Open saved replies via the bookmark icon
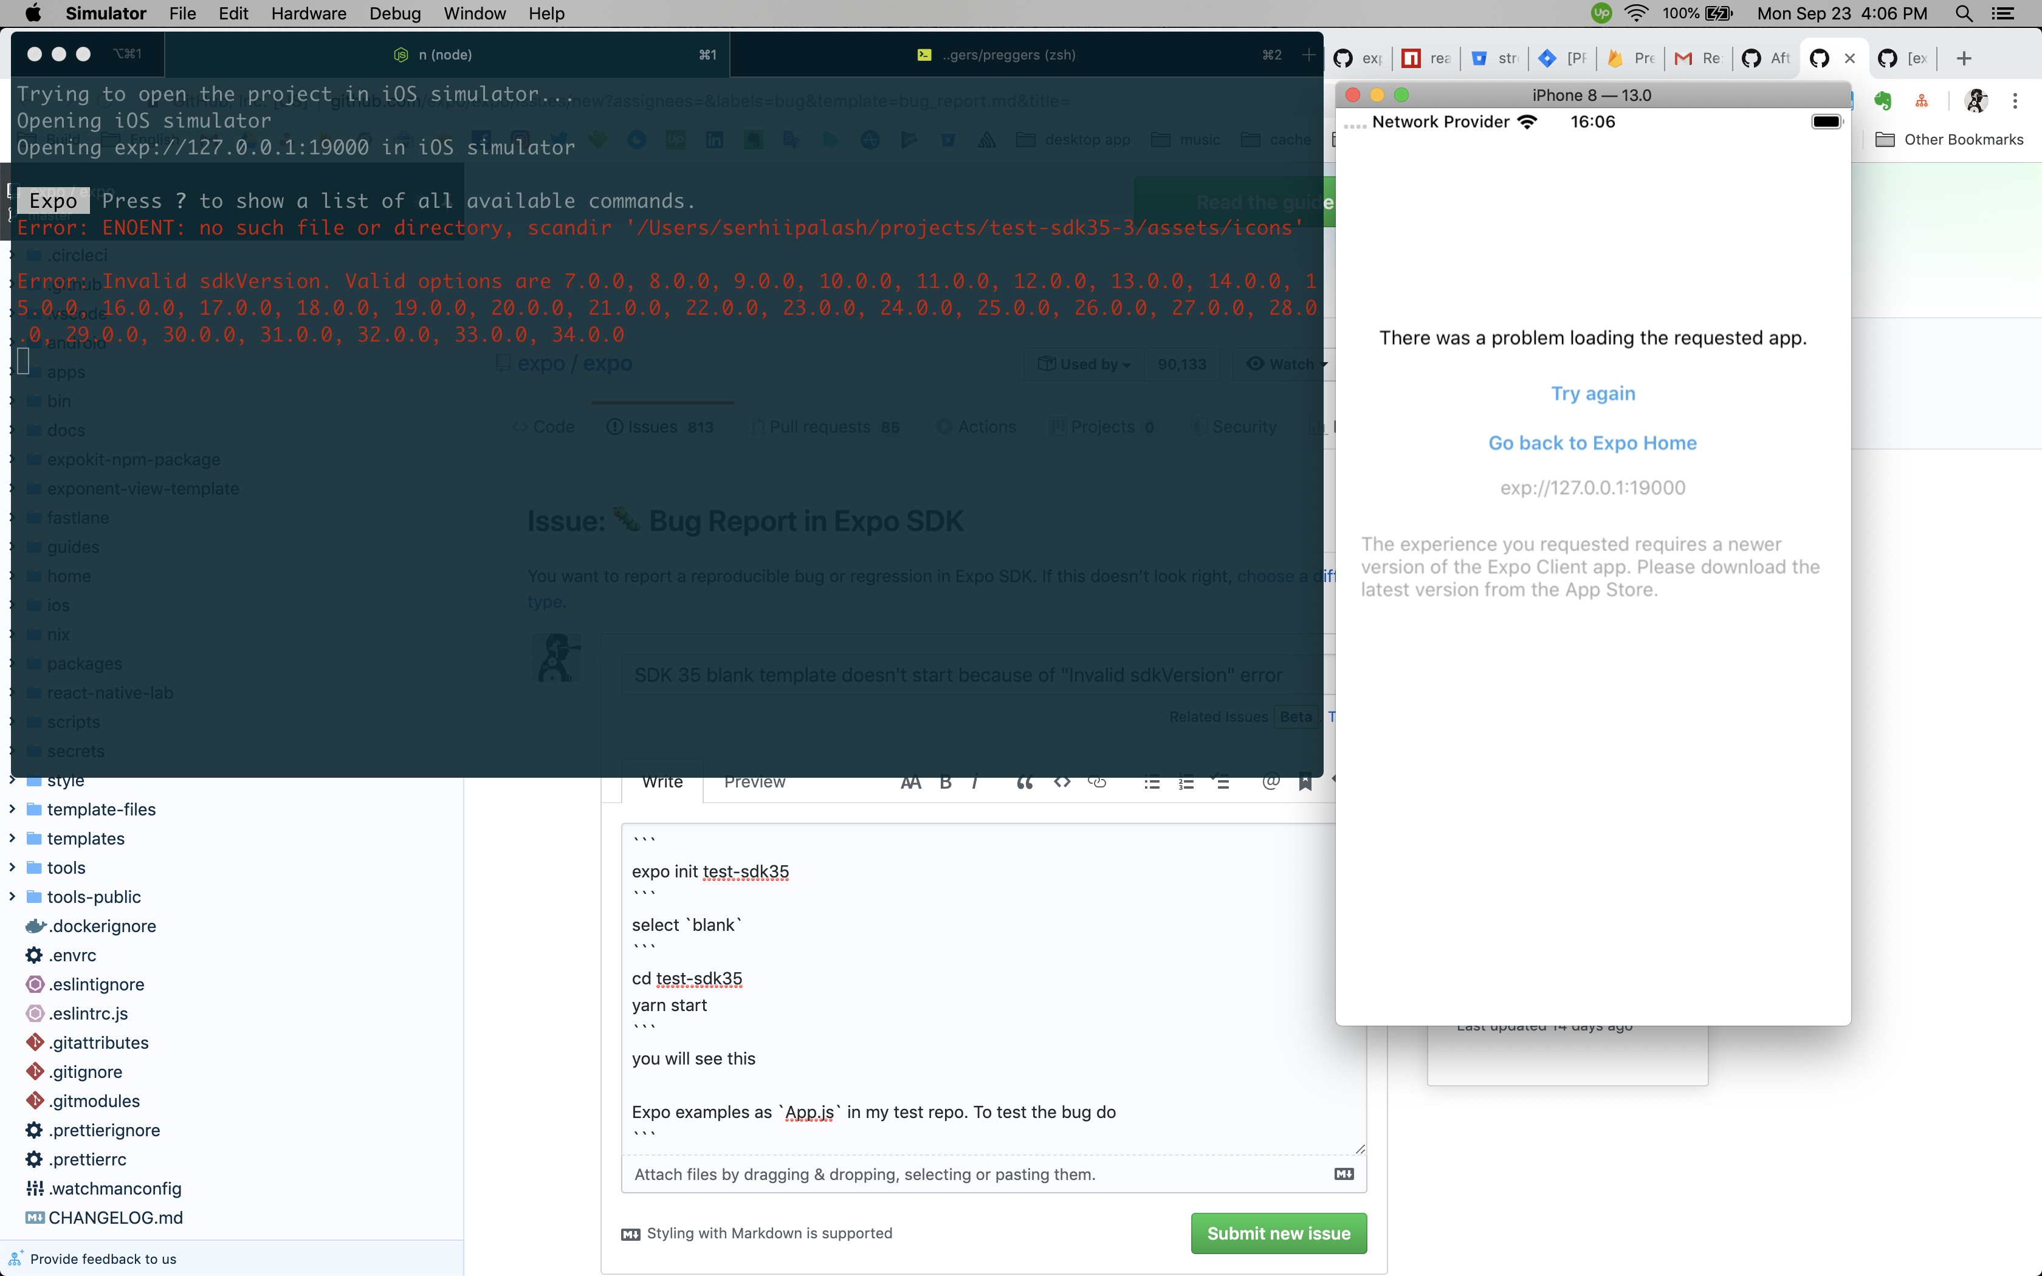 (x=1305, y=783)
